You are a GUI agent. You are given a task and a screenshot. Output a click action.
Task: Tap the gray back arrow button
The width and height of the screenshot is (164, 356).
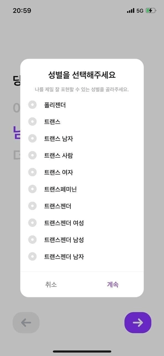pos(25,322)
